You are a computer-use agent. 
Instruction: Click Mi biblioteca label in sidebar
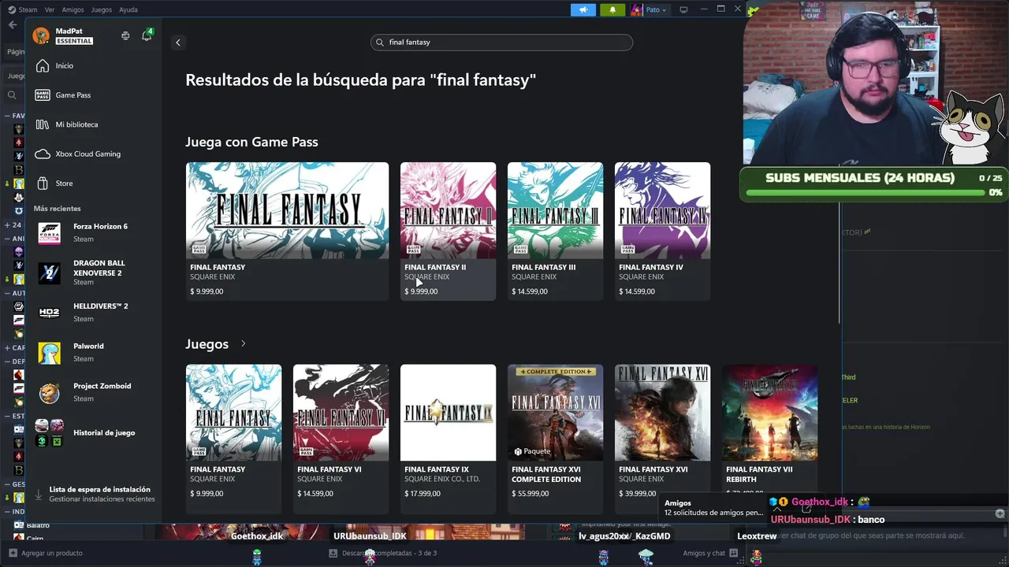coord(76,124)
